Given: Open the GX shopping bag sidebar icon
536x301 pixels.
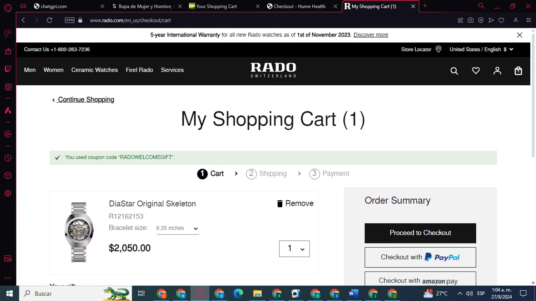Looking at the screenshot, I should (x=8, y=51).
